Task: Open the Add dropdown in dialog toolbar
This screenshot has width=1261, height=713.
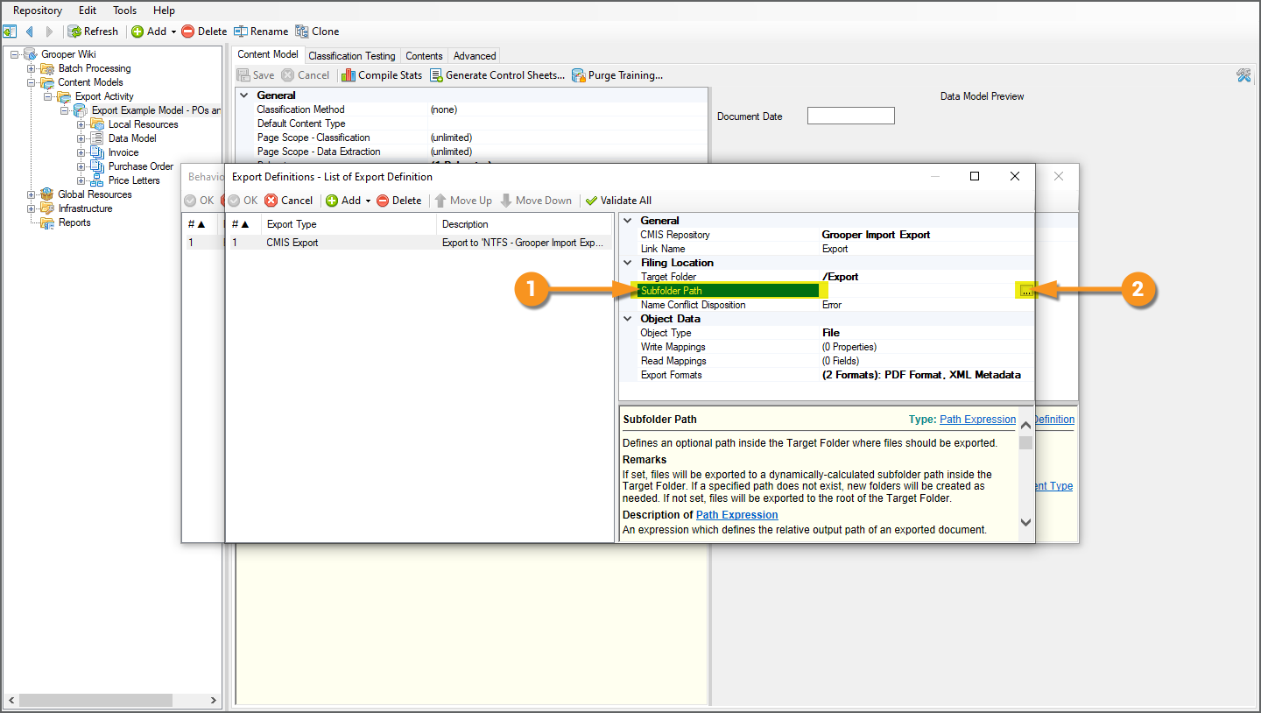Action: tap(368, 201)
